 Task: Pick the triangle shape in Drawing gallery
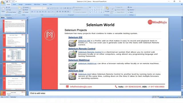point(90,10)
